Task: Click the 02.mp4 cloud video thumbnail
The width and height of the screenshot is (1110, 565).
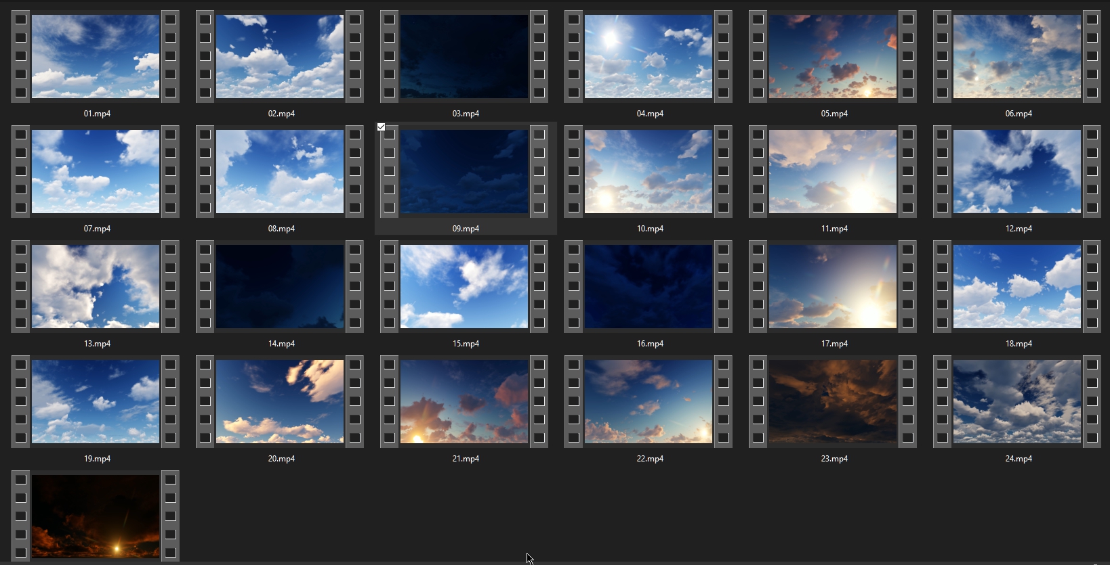Action: tap(280, 57)
